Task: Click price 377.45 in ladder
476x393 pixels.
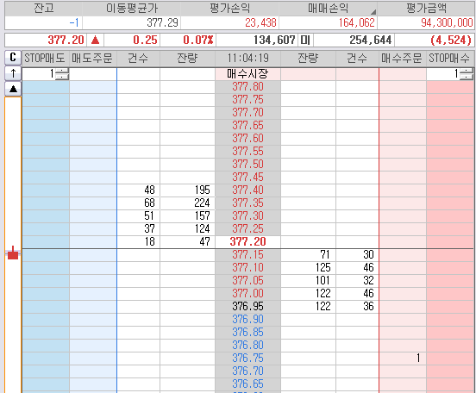Action: click(x=247, y=178)
